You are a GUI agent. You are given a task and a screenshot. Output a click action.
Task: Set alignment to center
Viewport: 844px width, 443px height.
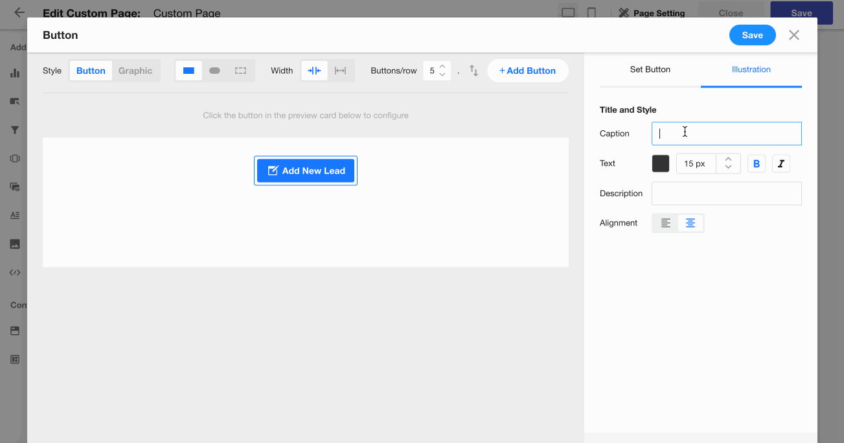690,223
